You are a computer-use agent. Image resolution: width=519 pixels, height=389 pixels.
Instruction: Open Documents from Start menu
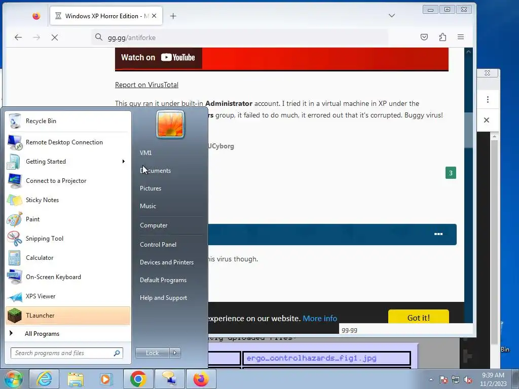pos(155,171)
